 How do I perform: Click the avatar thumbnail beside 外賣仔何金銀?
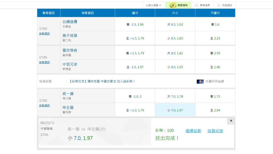[200, 81]
